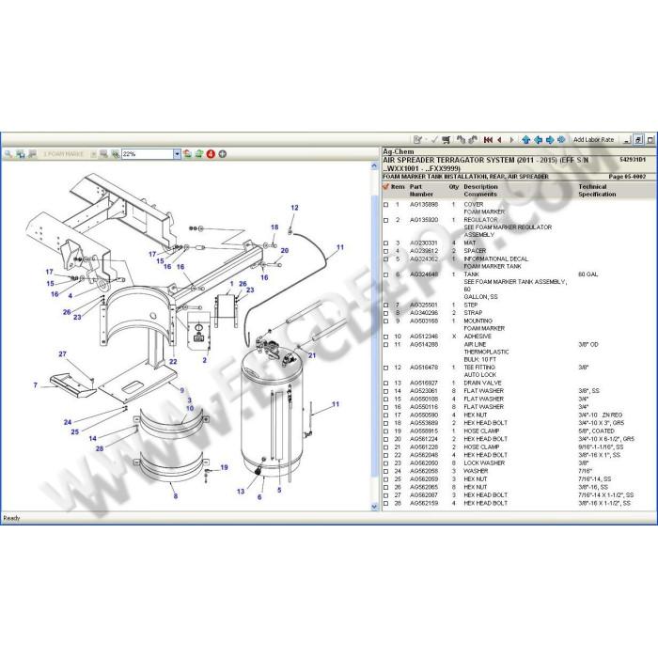Image resolution: width=658 pixels, height=658 pixels.
Task: Go to previous page with left triangle
Action: click(499, 140)
